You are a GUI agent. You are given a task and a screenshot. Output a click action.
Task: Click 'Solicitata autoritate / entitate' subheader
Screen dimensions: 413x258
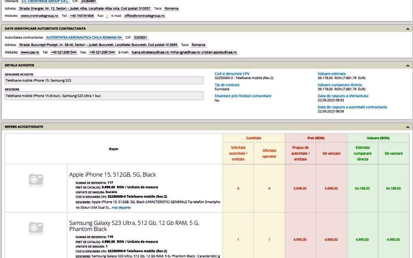238,154
